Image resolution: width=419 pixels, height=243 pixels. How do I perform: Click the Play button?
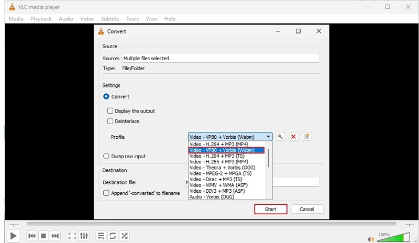[x=13, y=236]
